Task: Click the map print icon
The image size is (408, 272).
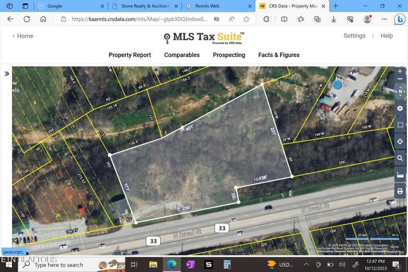Action: click(400, 191)
